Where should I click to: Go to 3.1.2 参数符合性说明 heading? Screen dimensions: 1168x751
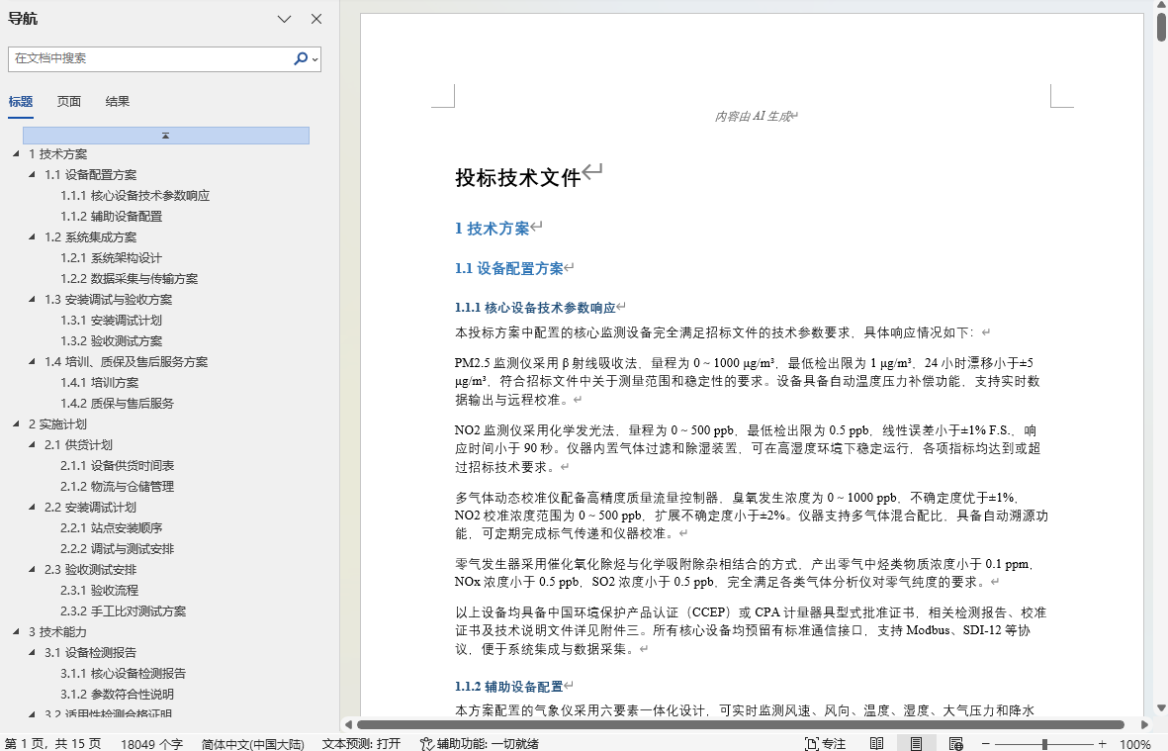click(x=117, y=695)
